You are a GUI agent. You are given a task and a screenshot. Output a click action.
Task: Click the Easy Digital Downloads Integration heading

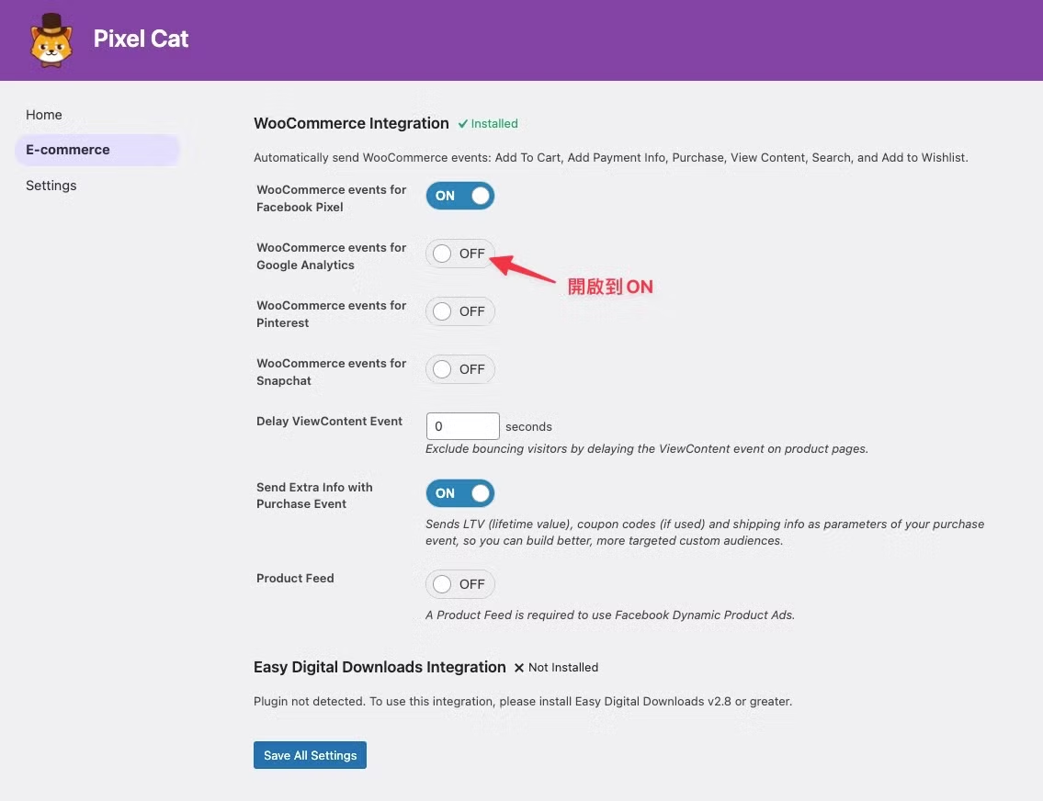pos(380,668)
